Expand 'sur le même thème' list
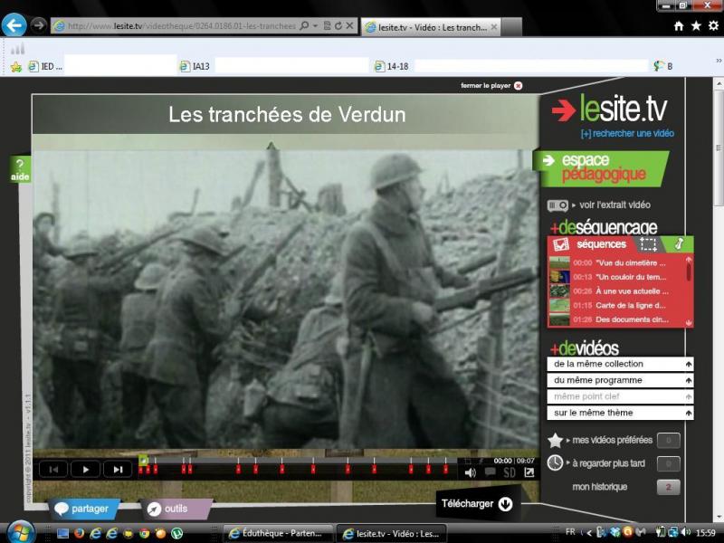 click(620, 413)
